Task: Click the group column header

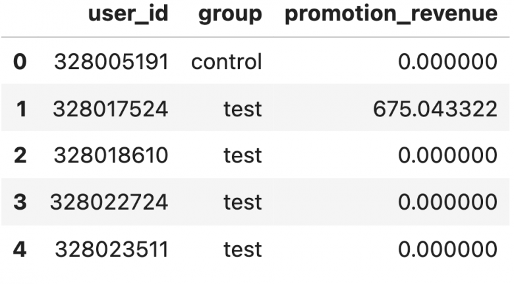Action: 230,15
